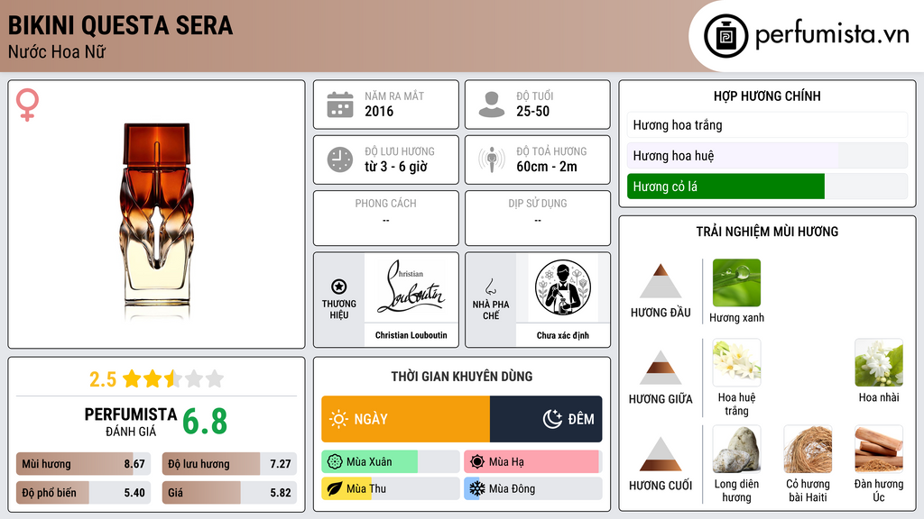
Task: Open the Cỏ hương bài Haiti thumbnail
Action: [x=808, y=449]
